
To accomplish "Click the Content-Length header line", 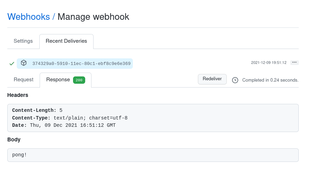I will click(x=37, y=110).
